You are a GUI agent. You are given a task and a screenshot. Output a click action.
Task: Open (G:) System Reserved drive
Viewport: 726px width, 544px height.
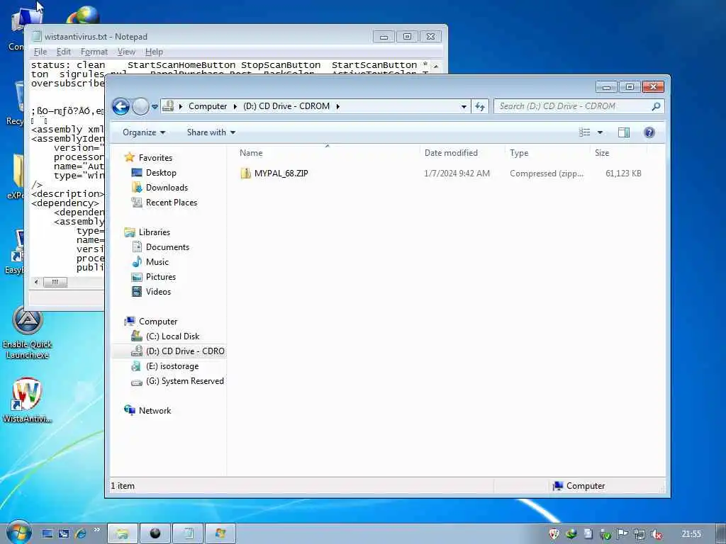185,380
